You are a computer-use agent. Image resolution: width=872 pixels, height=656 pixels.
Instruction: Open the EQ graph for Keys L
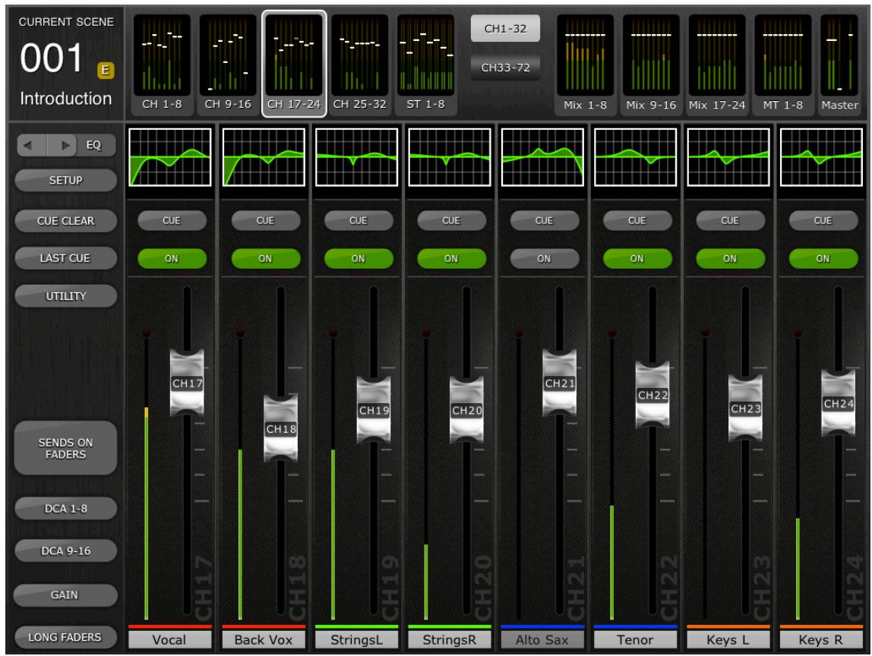(728, 157)
